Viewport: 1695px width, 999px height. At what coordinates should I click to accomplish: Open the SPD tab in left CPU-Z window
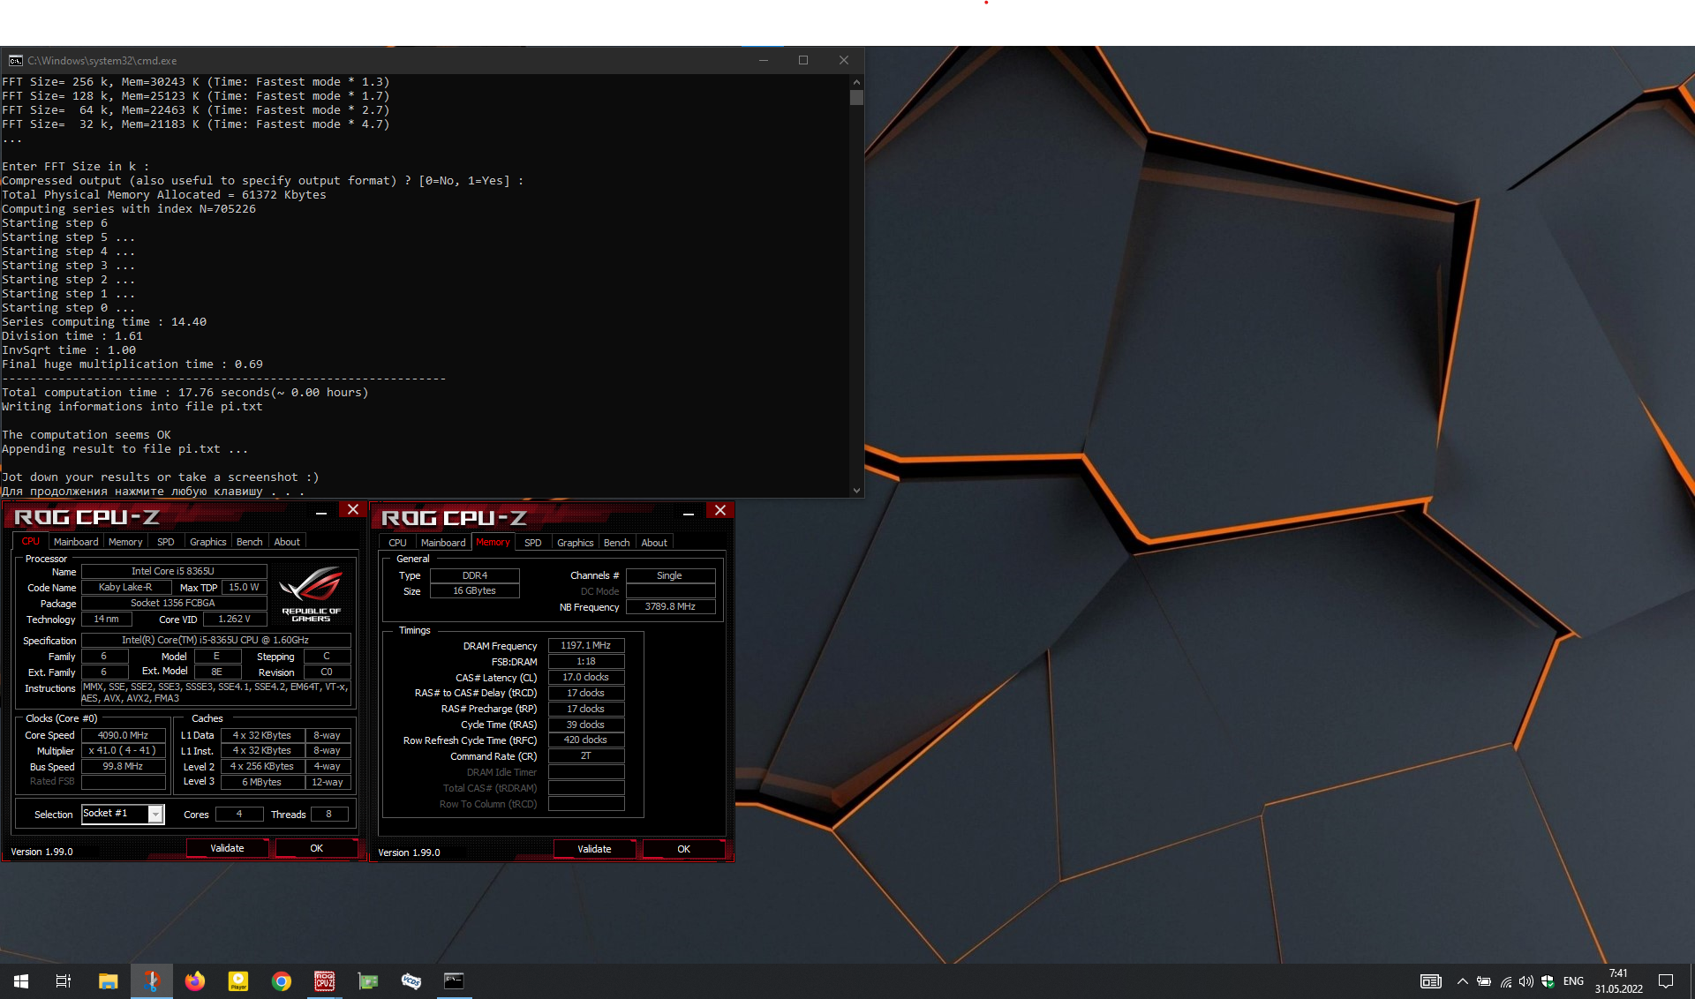[166, 542]
